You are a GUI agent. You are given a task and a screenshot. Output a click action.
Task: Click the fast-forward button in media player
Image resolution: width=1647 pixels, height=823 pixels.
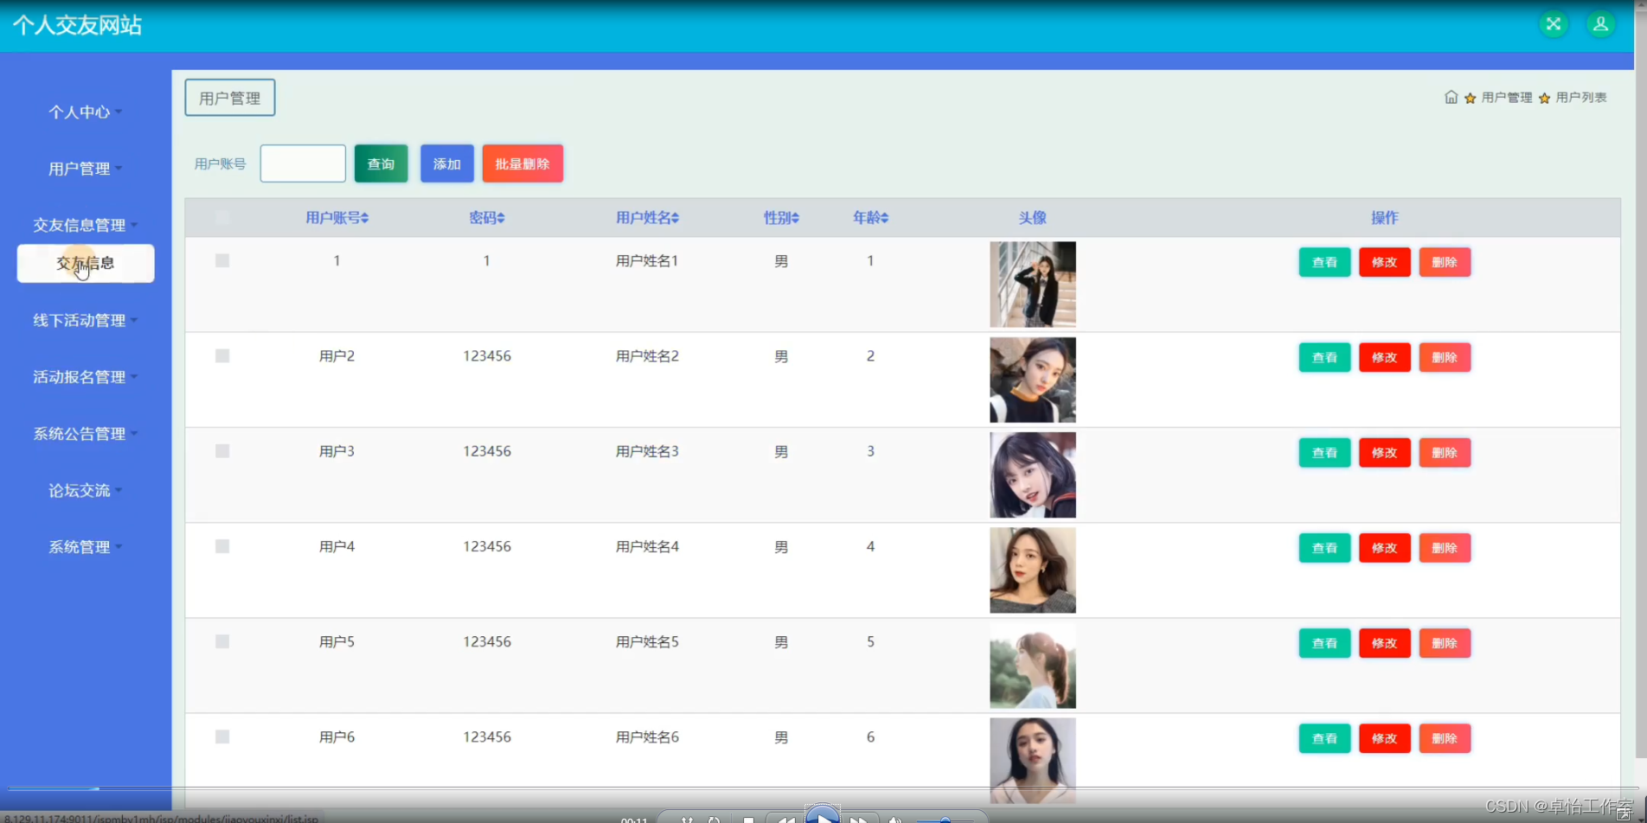858,818
